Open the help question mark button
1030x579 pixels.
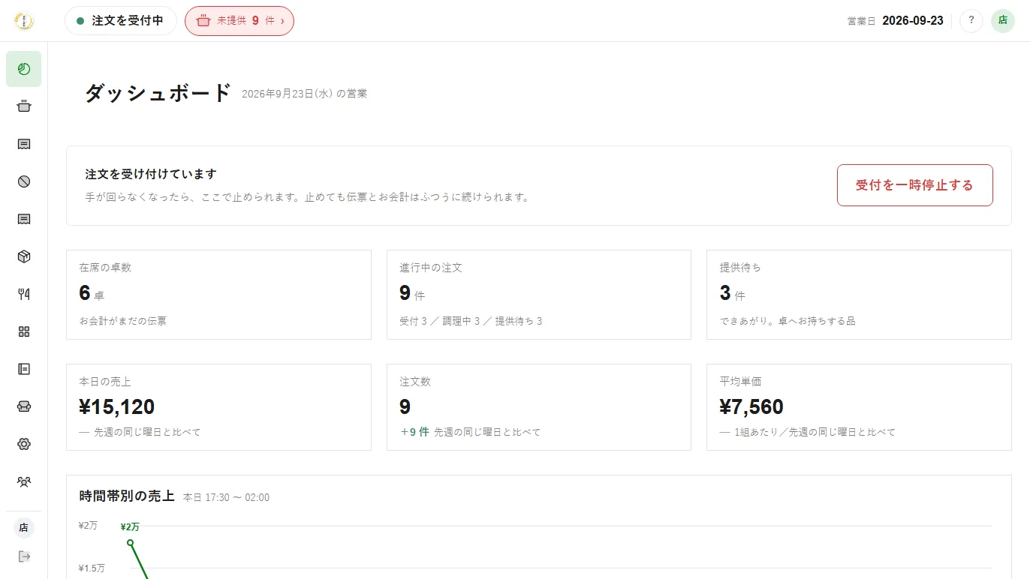pyautogui.click(x=971, y=21)
